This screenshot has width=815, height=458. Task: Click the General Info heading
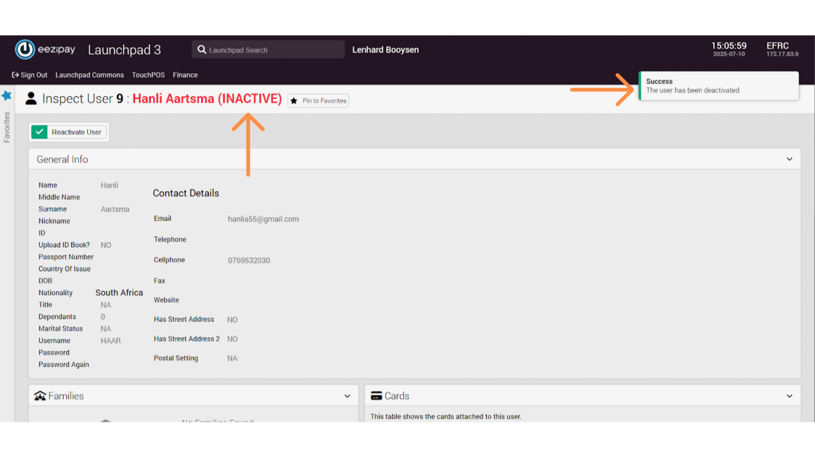[62, 159]
